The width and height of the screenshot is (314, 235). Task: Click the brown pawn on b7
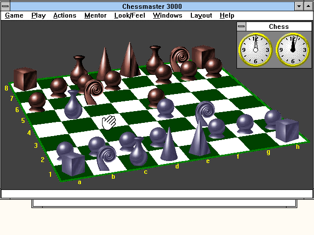[x=58, y=88]
